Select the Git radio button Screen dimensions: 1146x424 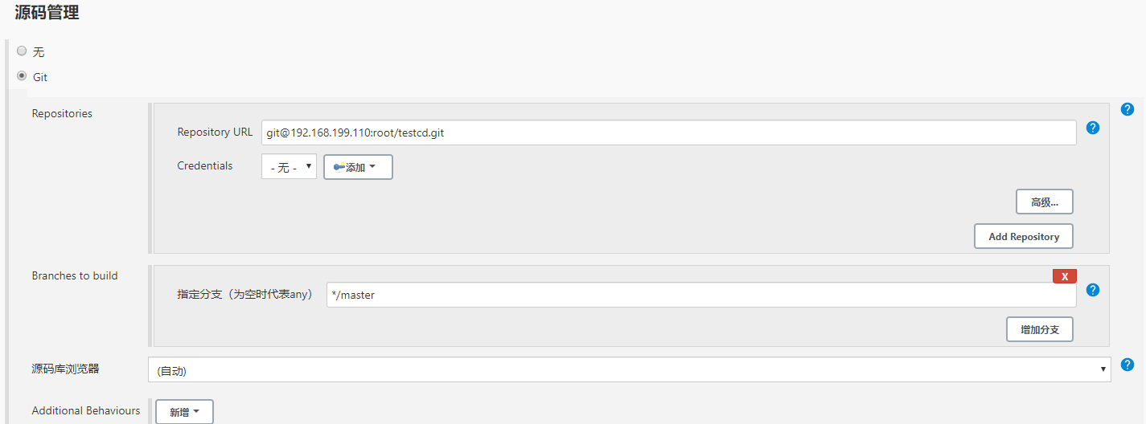pos(22,76)
